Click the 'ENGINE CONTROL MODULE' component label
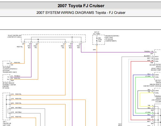Image resolution: width=161 pixels, height=126 pixels. coord(155,68)
